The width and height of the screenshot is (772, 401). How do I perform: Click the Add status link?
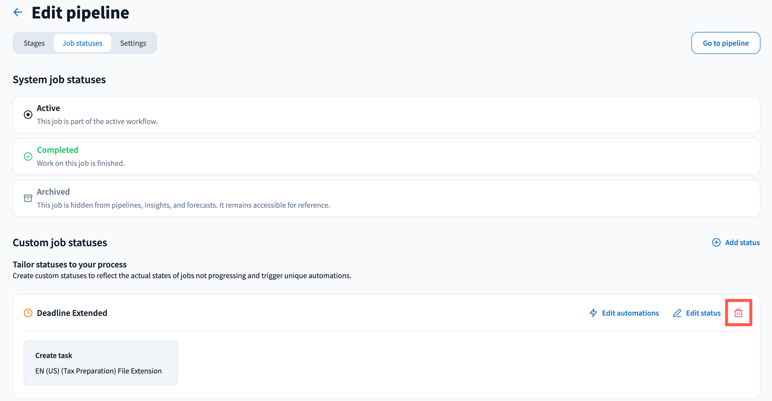coord(742,242)
